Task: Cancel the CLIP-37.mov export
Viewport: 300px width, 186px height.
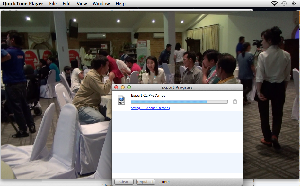Action: point(235,102)
